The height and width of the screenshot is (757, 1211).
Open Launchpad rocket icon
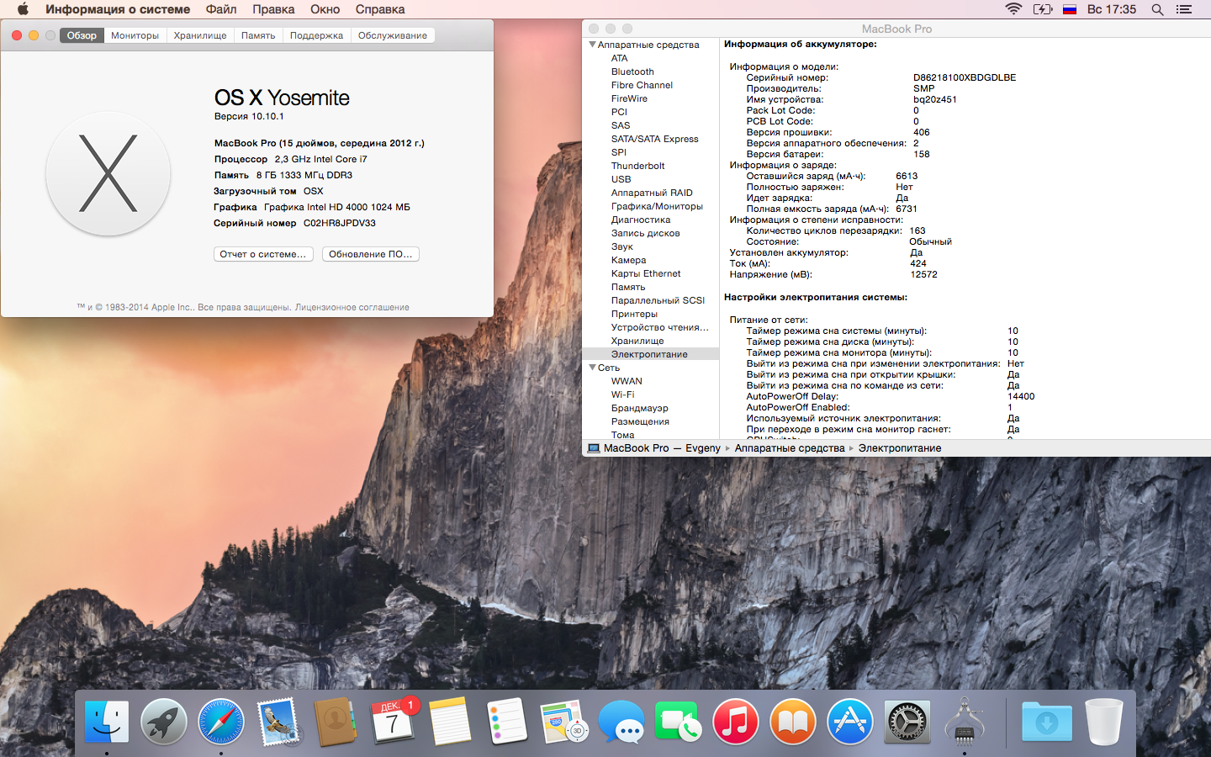click(164, 722)
